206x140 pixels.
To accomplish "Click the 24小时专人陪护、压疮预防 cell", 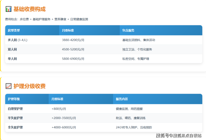I will [134, 127].
